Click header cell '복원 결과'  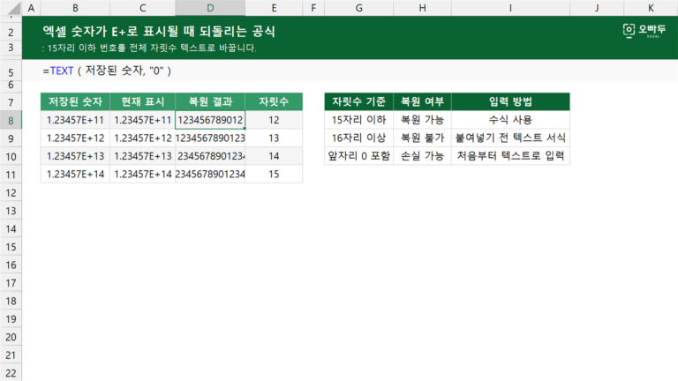click(x=210, y=101)
